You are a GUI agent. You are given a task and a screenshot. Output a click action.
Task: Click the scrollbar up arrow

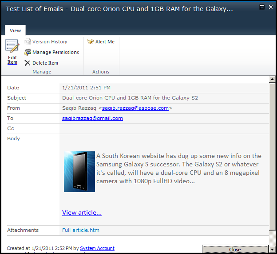pos(272,79)
